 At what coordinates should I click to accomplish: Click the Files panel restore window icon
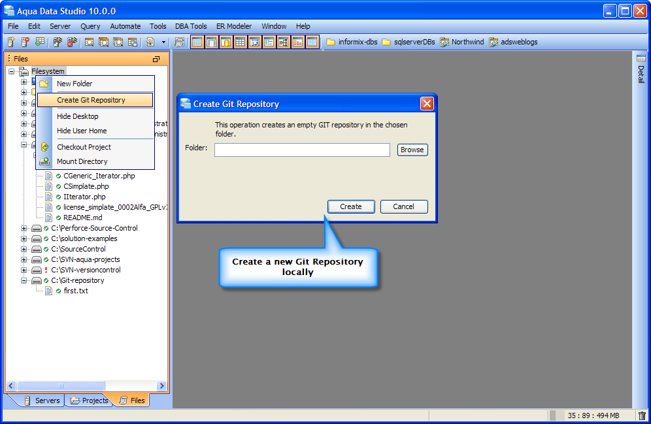click(156, 59)
